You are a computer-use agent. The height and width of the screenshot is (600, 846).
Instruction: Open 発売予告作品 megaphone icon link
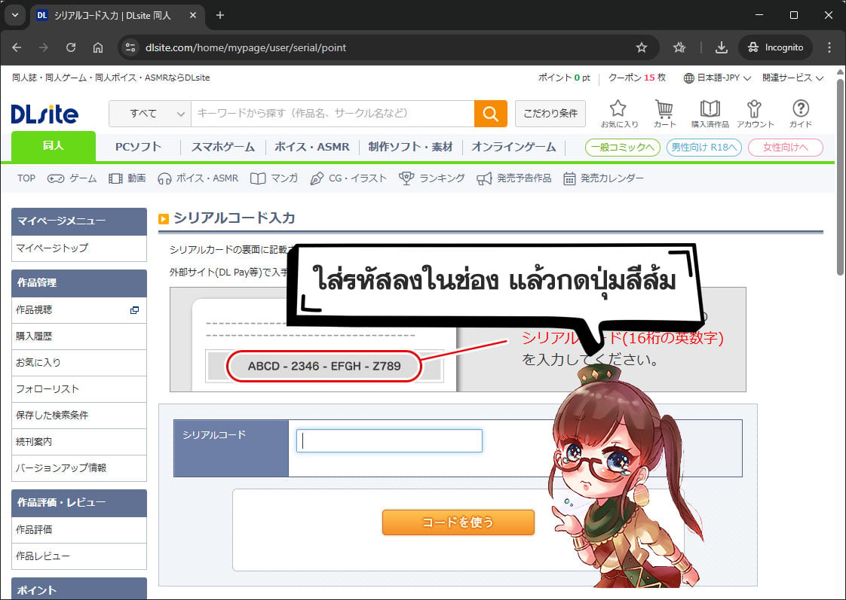coord(514,178)
